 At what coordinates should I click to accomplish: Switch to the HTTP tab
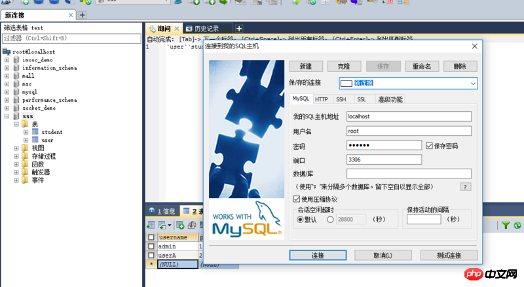point(321,99)
